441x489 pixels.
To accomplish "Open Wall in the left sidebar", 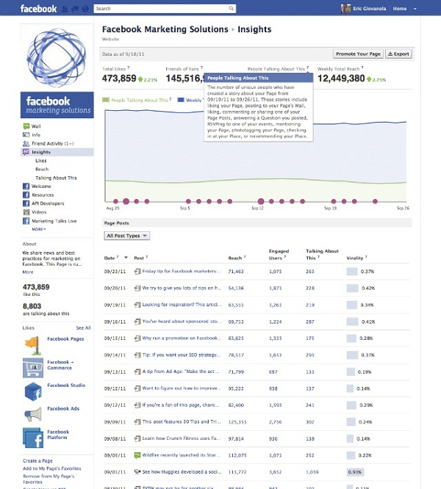I will (36, 126).
